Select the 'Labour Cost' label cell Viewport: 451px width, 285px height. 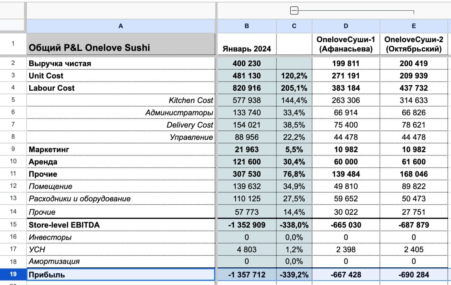pyautogui.click(x=121, y=88)
